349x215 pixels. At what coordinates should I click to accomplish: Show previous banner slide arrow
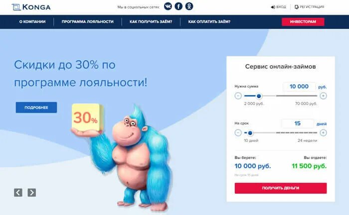click(x=18, y=193)
